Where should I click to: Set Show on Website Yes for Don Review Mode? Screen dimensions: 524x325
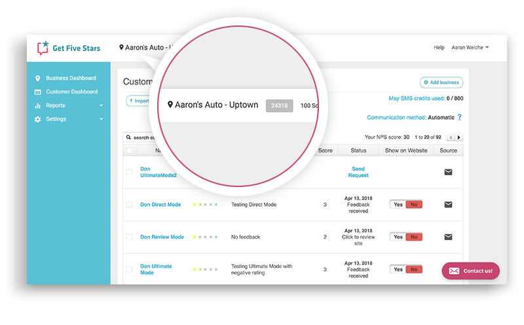398,237
